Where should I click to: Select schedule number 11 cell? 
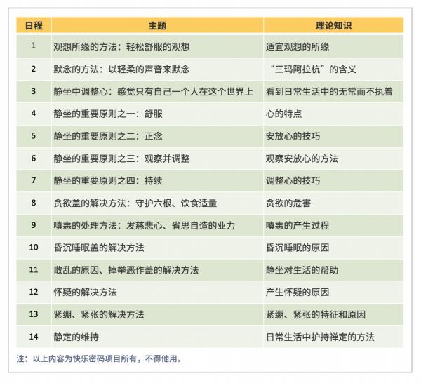tap(34, 270)
